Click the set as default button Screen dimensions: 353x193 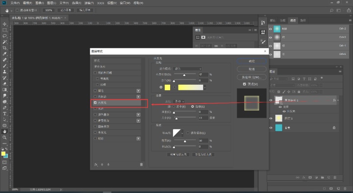pos(178,154)
